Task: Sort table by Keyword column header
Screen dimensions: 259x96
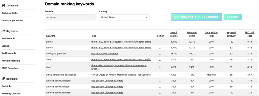Action: 51,36
